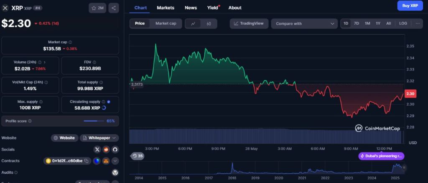This screenshot has height=183, width=428.
Task: Select the candlestick chart type icon
Action: click(x=209, y=23)
